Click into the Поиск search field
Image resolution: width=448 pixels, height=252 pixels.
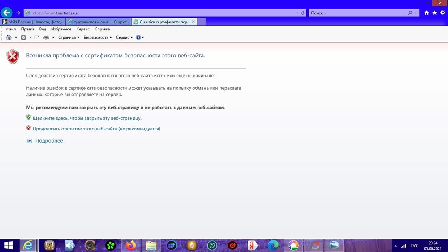click(x=358, y=13)
